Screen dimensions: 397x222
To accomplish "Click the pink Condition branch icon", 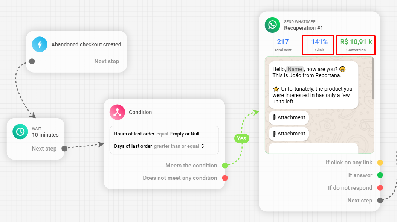I will 117,112.
